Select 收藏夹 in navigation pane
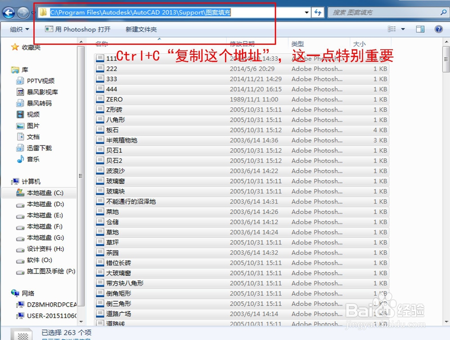This screenshot has height=340, width=450. [26, 47]
